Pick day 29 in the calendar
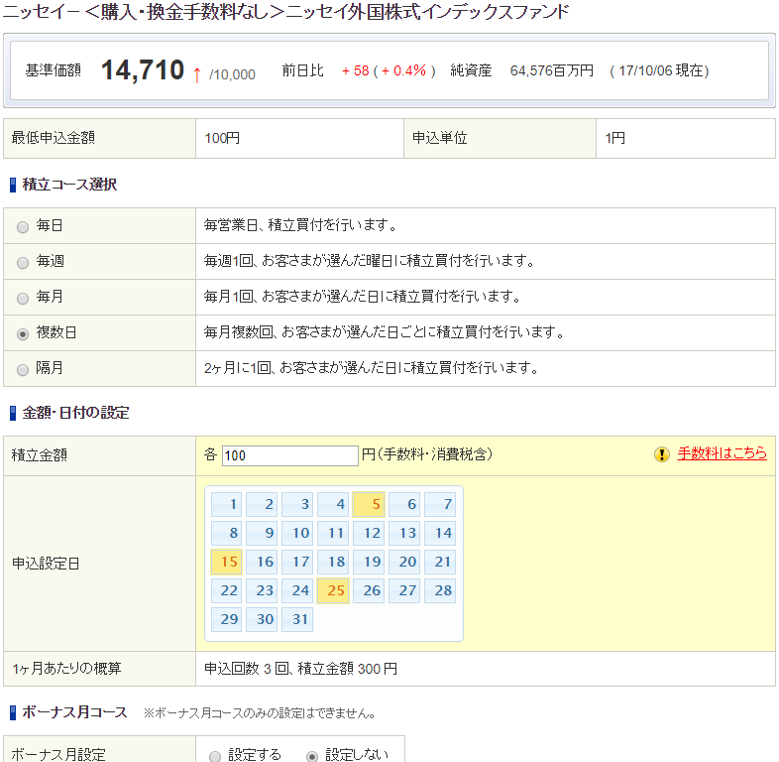 (x=227, y=620)
